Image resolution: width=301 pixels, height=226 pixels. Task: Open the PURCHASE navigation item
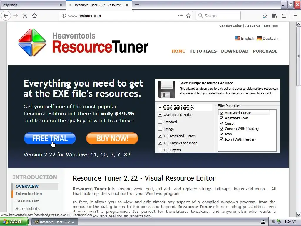pos(265,51)
